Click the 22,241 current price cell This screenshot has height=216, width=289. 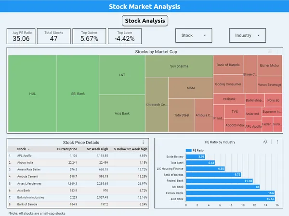(73, 163)
